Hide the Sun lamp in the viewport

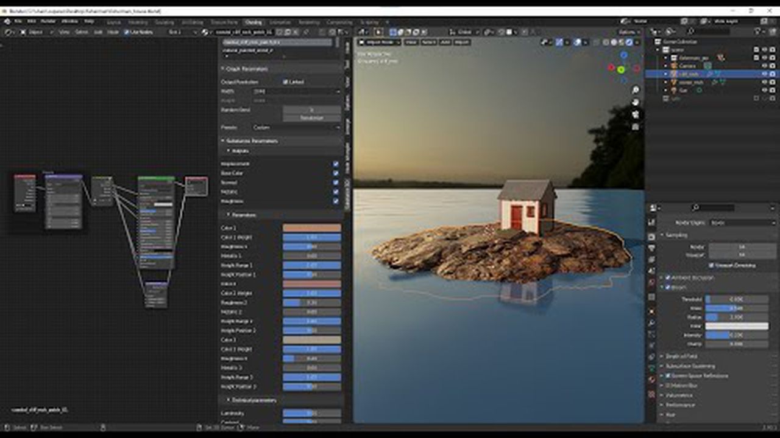click(764, 89)
